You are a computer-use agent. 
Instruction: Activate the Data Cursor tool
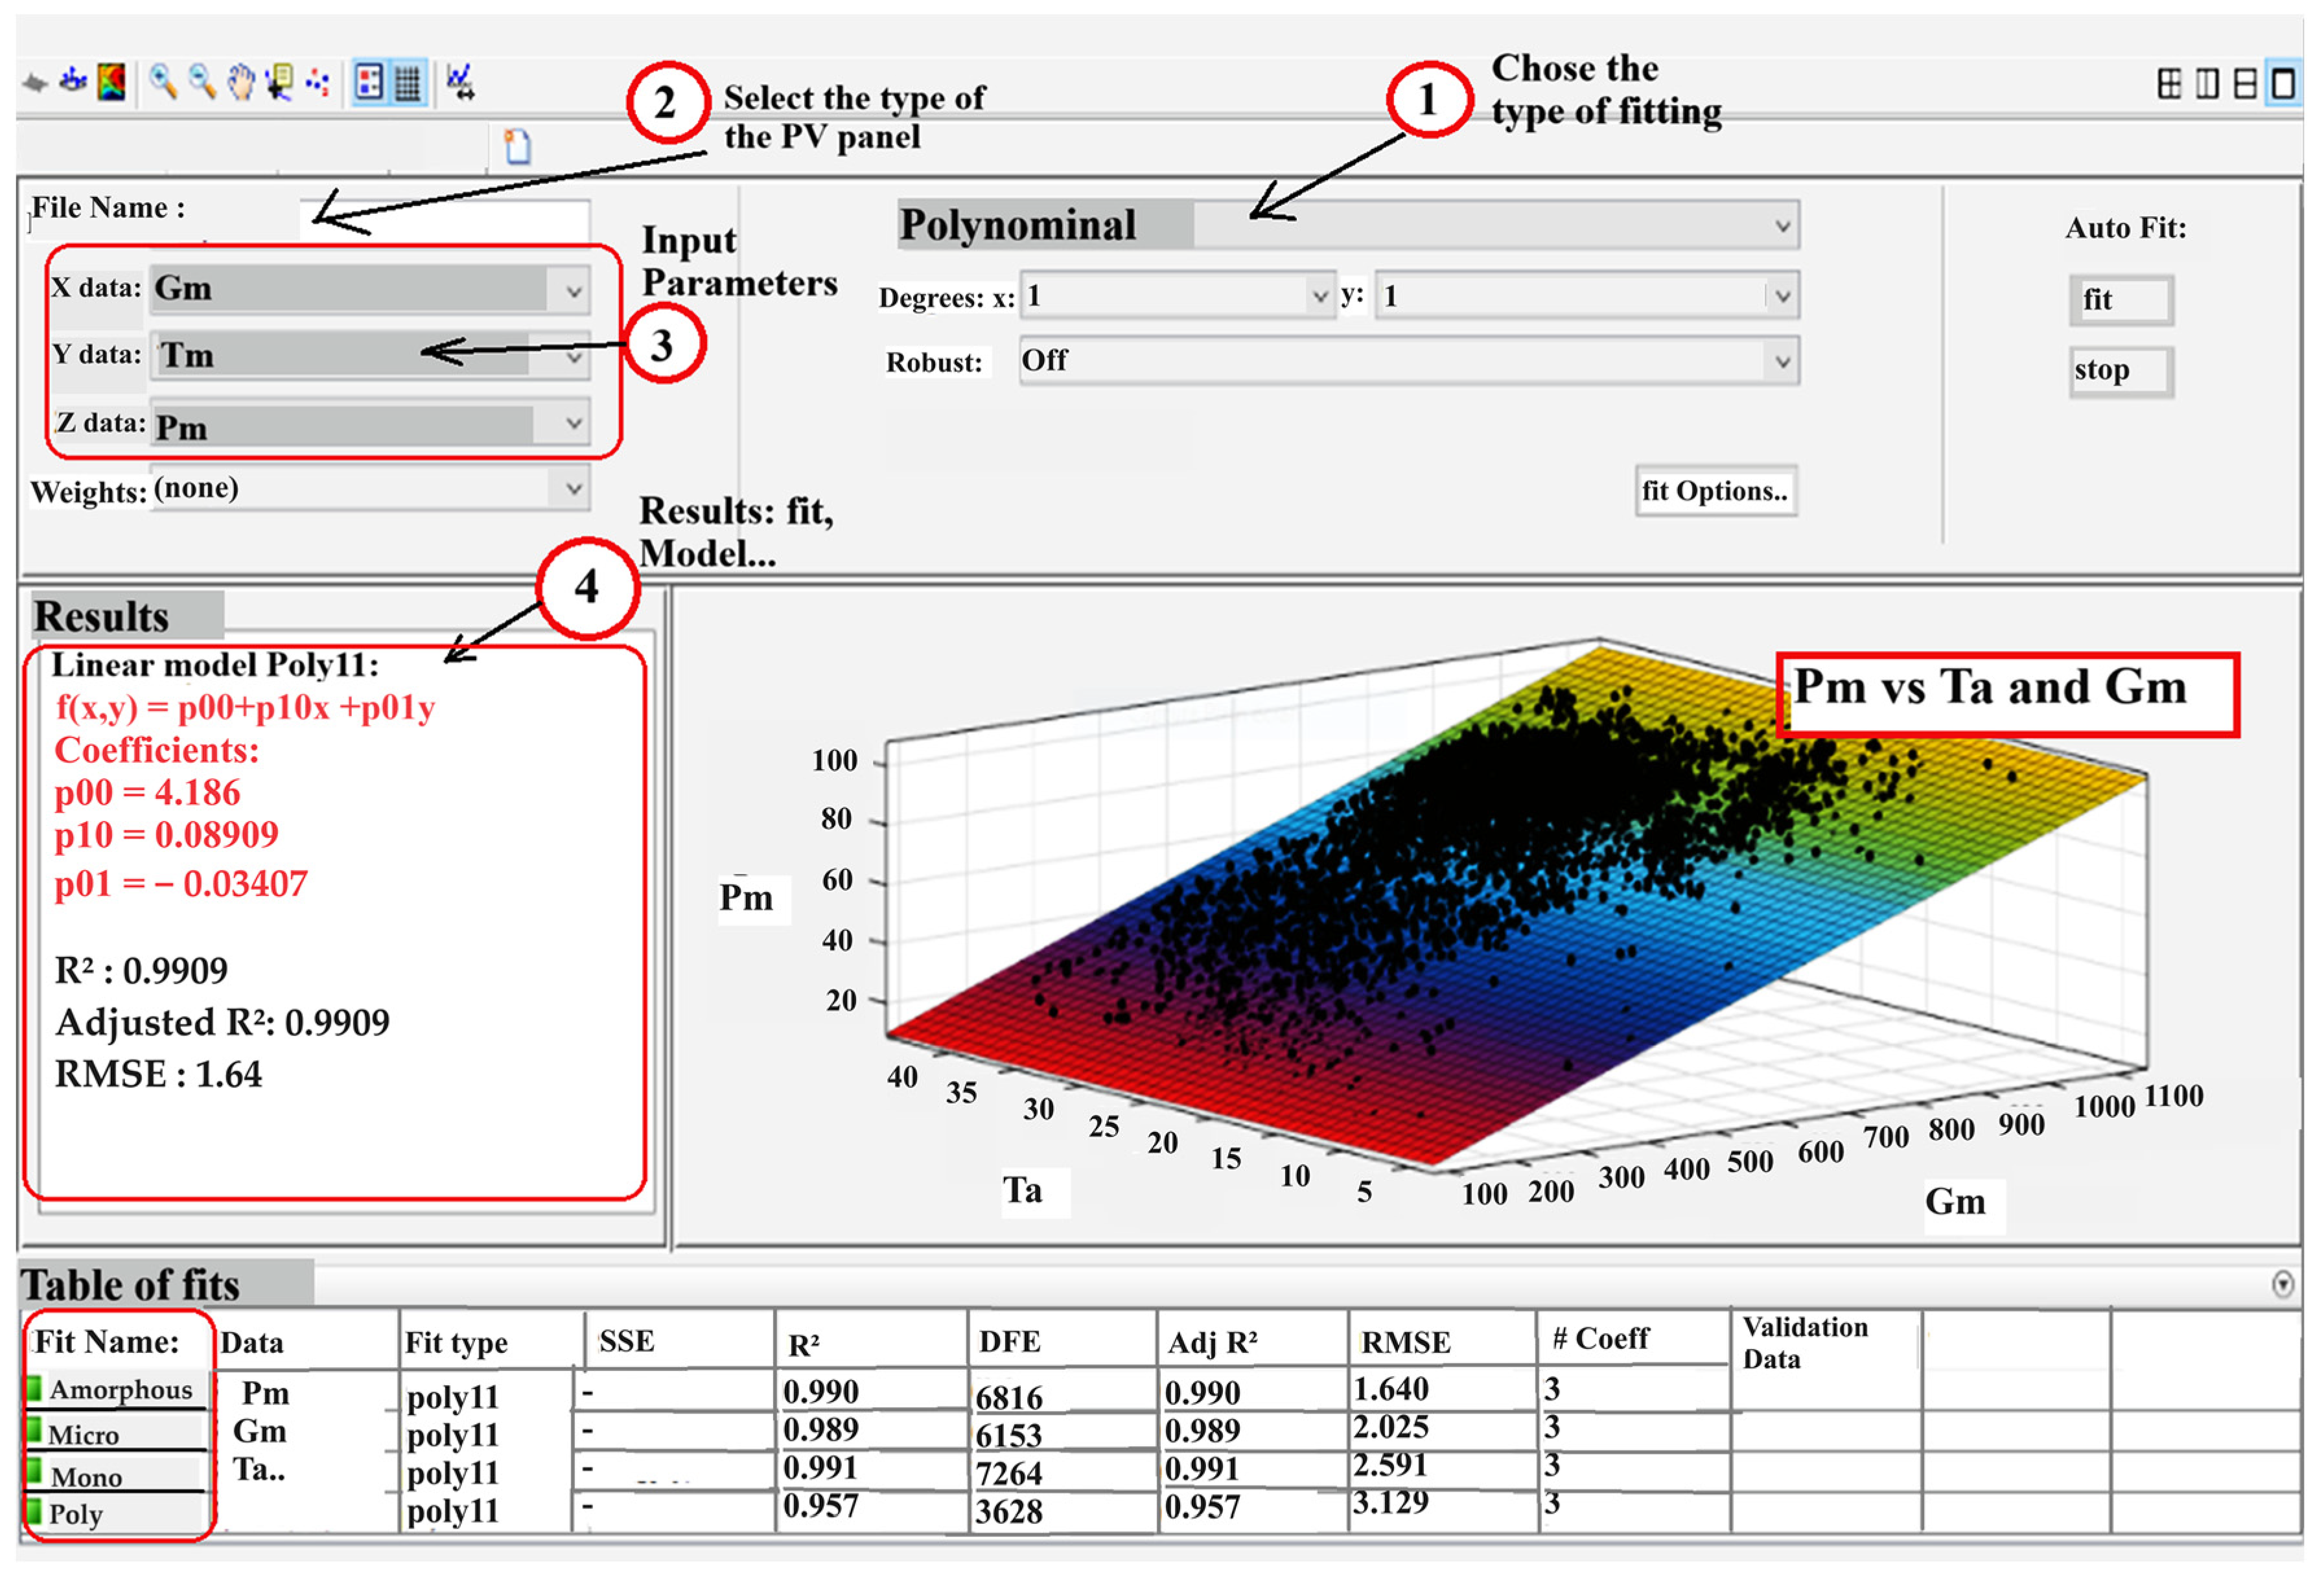coord(279,82)
